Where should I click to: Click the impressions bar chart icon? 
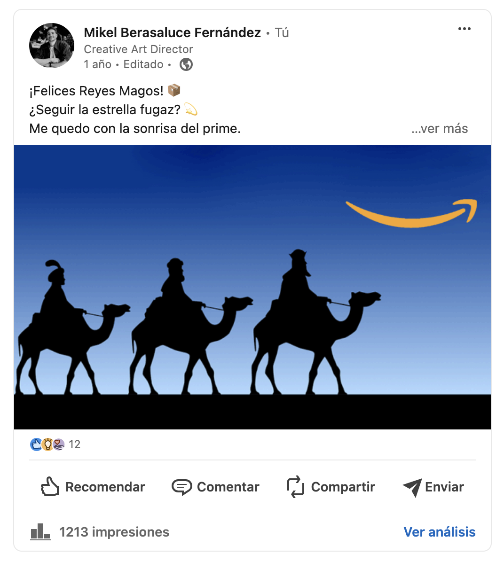coord(40,532)
